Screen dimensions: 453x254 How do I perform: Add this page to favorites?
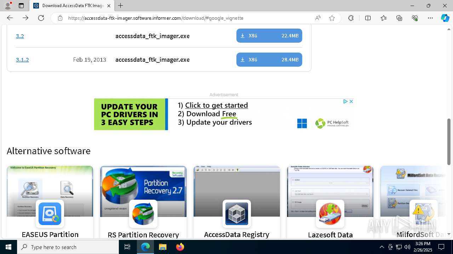coord(332,18)
